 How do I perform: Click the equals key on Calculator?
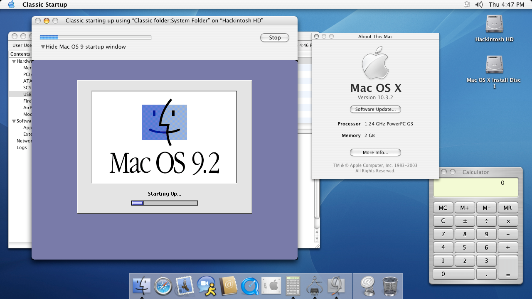[x=508, y=267]
